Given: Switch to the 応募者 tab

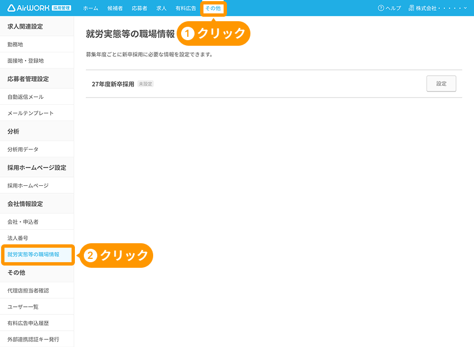Looking at the screenshot, I should [139, 8].
